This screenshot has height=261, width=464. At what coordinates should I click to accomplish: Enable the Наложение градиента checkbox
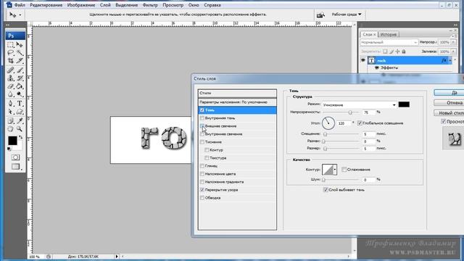[x=202, y=182]
